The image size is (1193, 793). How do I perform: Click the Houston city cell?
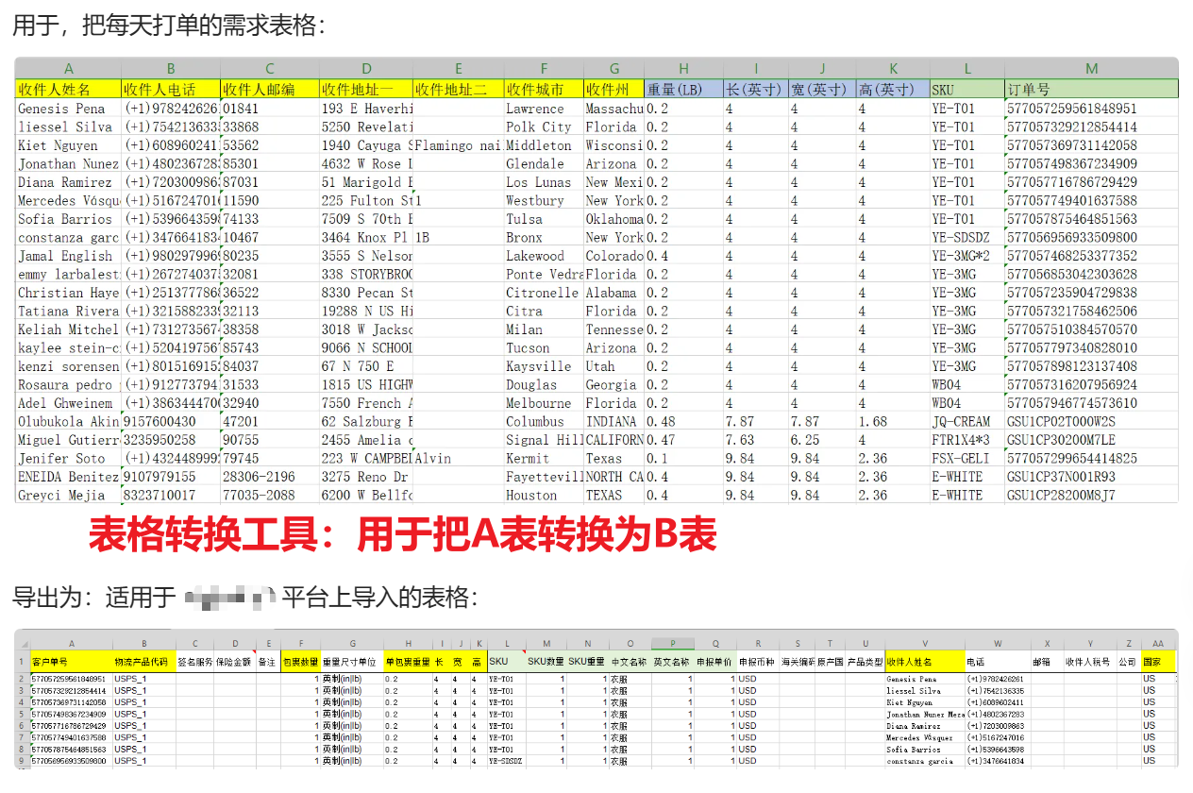click(544, 495)
